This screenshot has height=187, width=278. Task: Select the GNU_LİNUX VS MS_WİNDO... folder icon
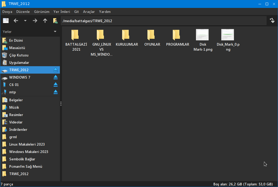[x=100, y=35]
